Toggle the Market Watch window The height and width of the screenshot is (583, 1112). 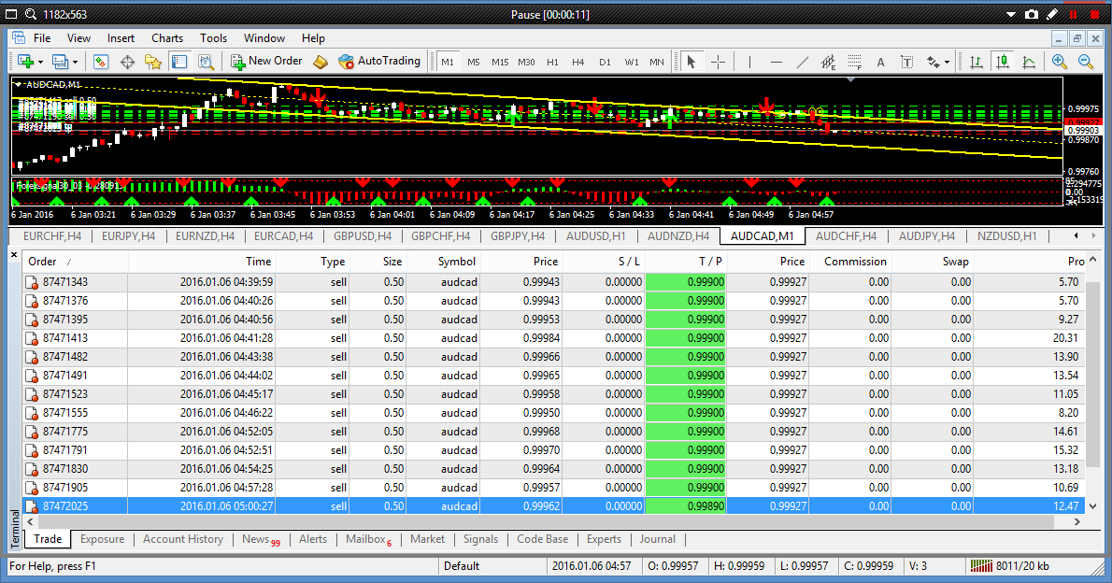coord(101,62)
